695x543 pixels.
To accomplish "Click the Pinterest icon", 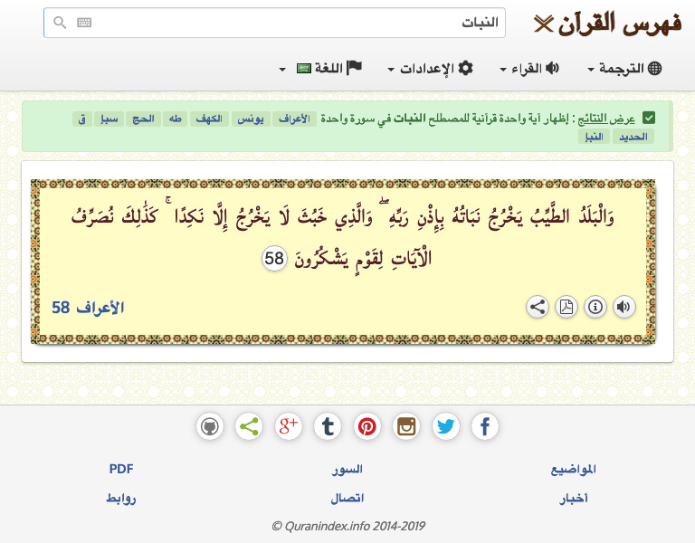I will pyautogui.click(x=367, y=426).
